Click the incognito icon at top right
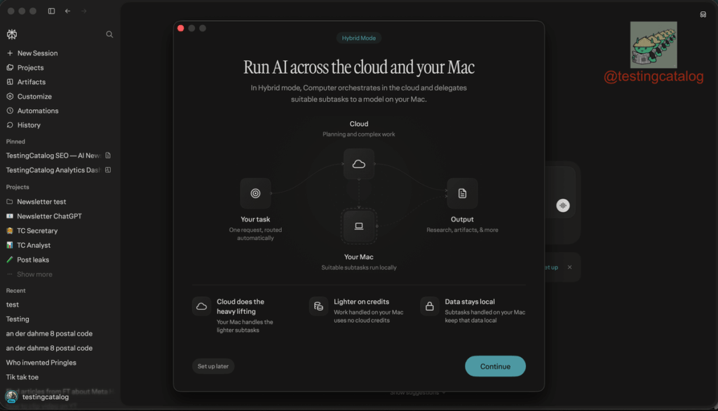Viewport: 718px width, 411px height. 703,15
